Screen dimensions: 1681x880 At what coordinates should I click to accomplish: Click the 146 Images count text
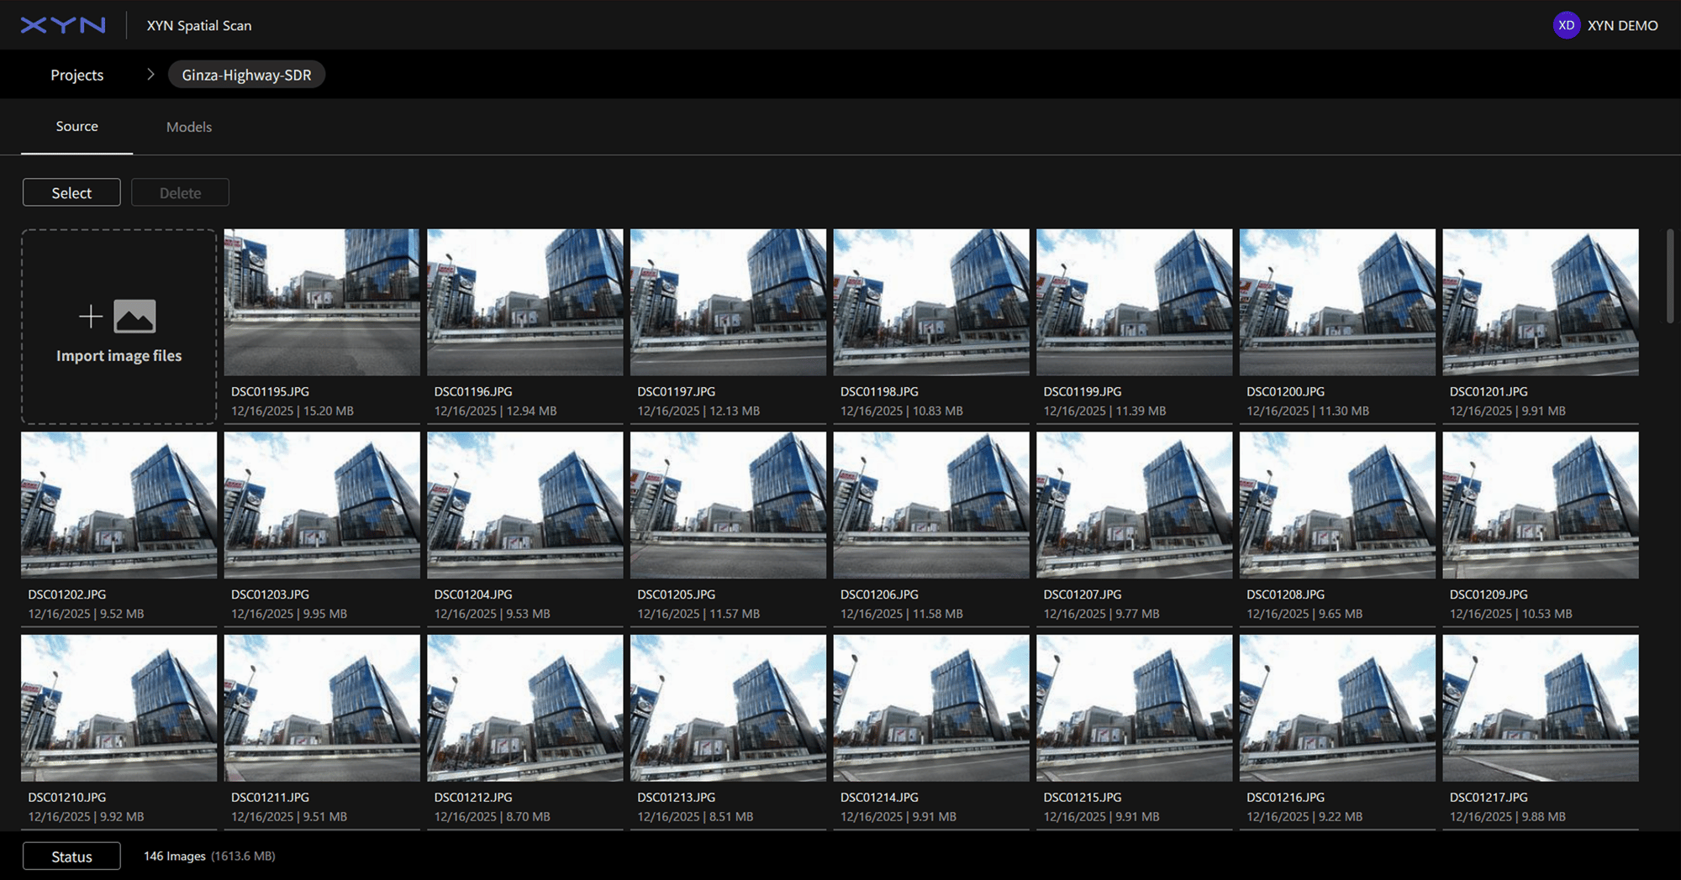point(175,856)
